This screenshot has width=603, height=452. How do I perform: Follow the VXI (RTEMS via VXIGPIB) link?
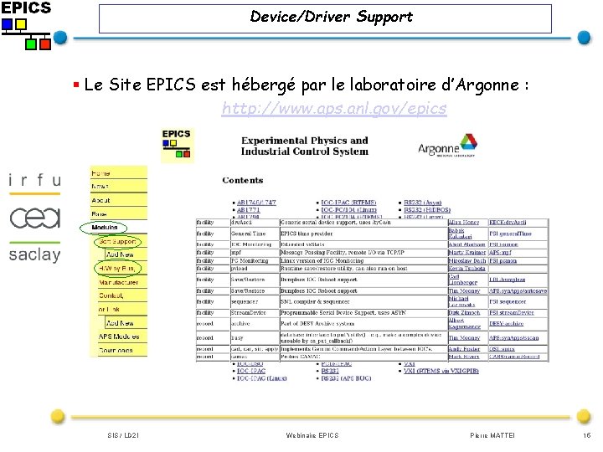[x=441, y=371]
